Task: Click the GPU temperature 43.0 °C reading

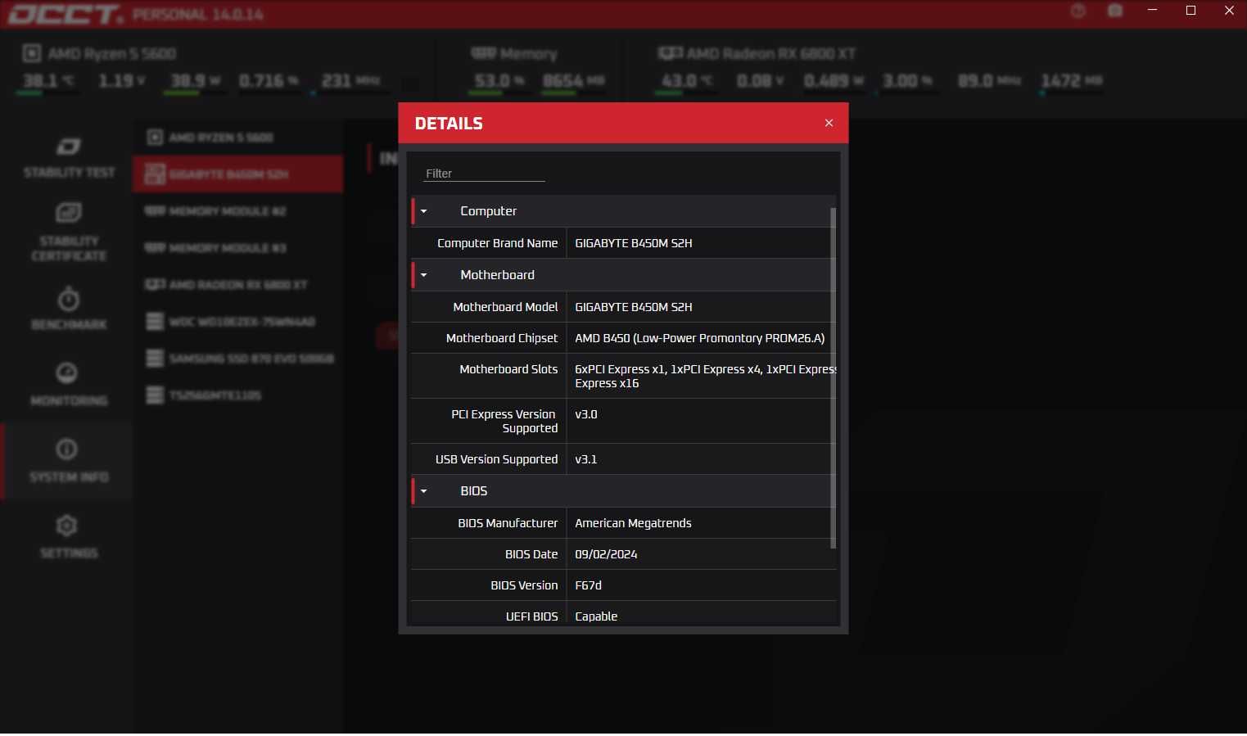Action: click(x=688, y=81)
